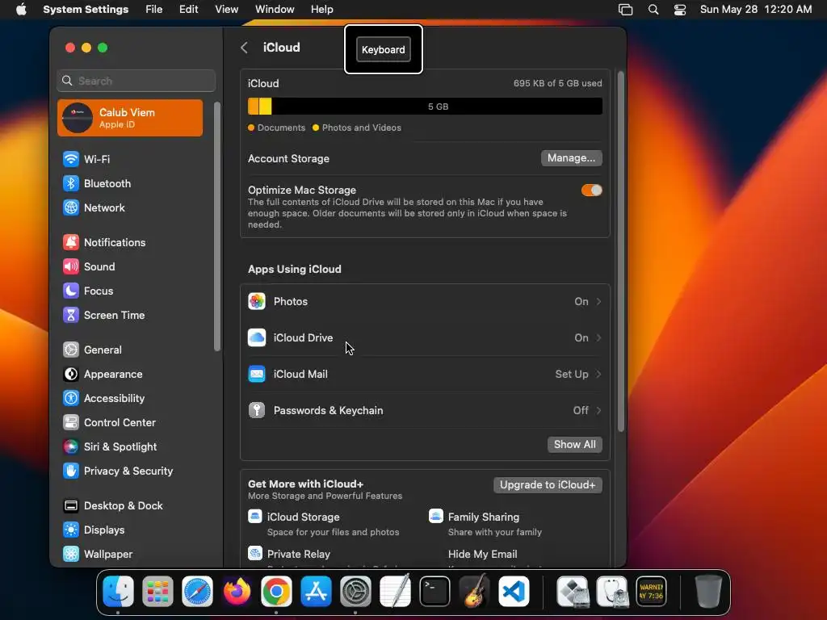Click the settings Search field
The width and height of the screenshot is (827, 620).
point(136,81)
